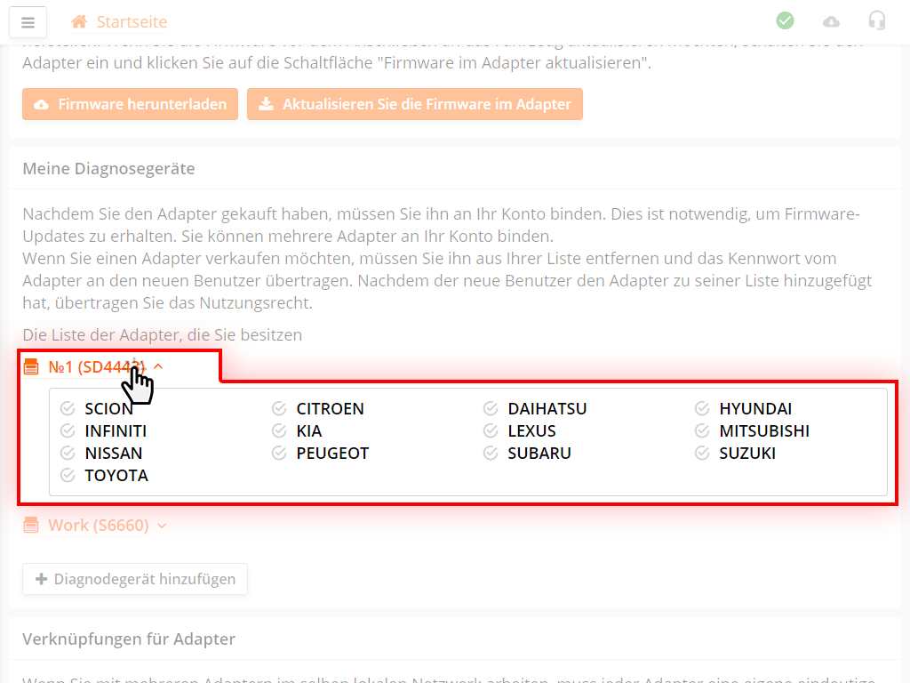Click the home icon beside Startseite
This screenshot has width=910, height=683.
click(x=80, y=21)
